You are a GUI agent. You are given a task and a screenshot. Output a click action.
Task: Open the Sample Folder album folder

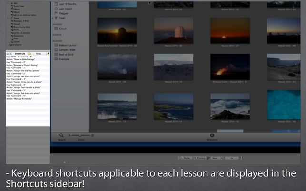65,50
